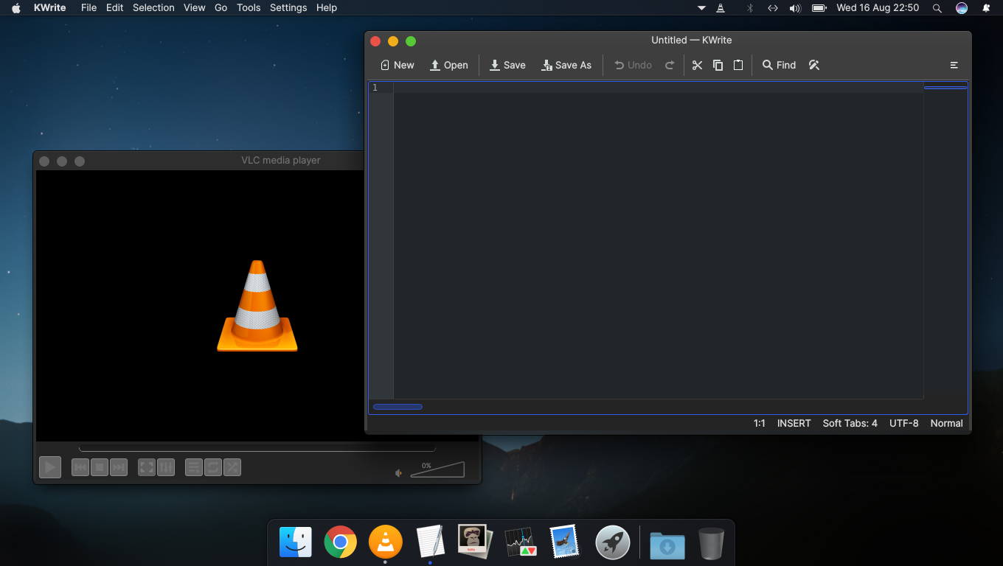Click the Redo arrow icon
The image size is (1003, 566).
(x=670, y=65)
